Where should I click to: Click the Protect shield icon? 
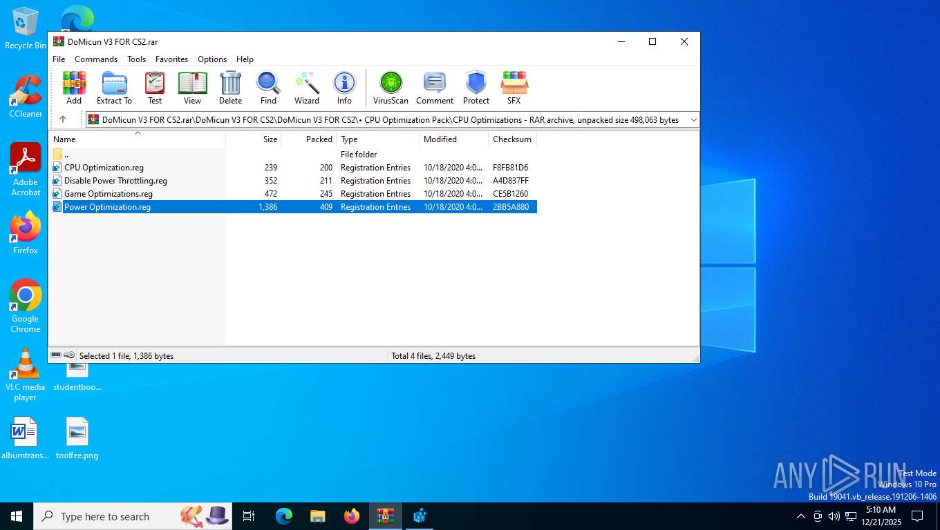(476, 88)
